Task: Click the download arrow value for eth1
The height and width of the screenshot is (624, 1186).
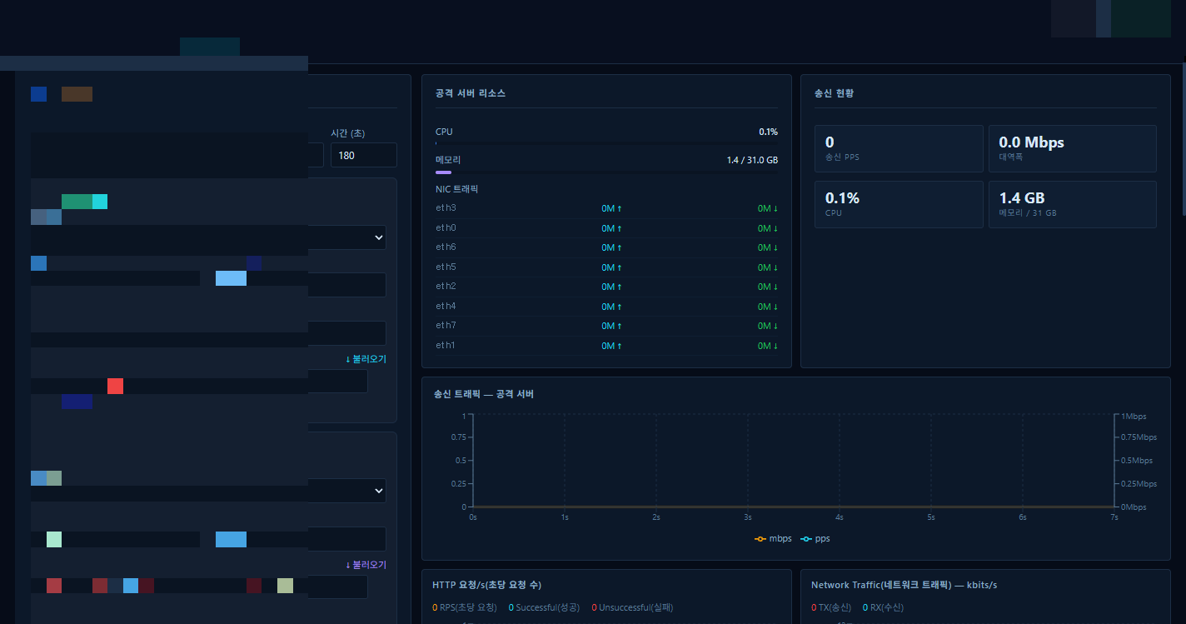Action: point(768,346)
